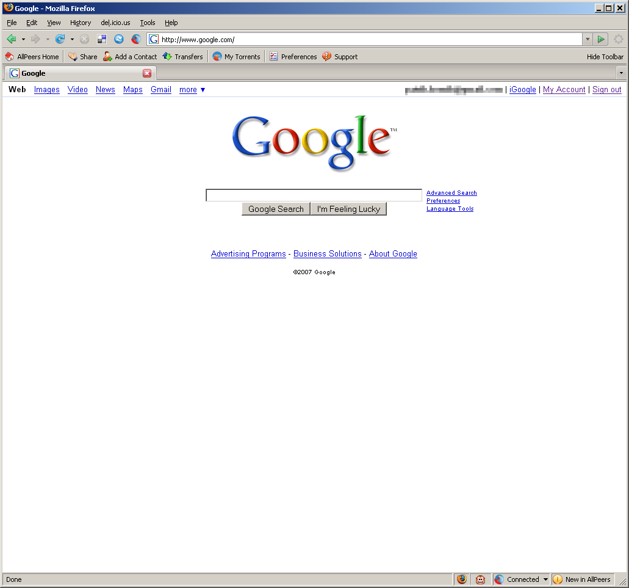
Task: Click the green Go arrow beside address bar
Action: (x=601, y=39)
